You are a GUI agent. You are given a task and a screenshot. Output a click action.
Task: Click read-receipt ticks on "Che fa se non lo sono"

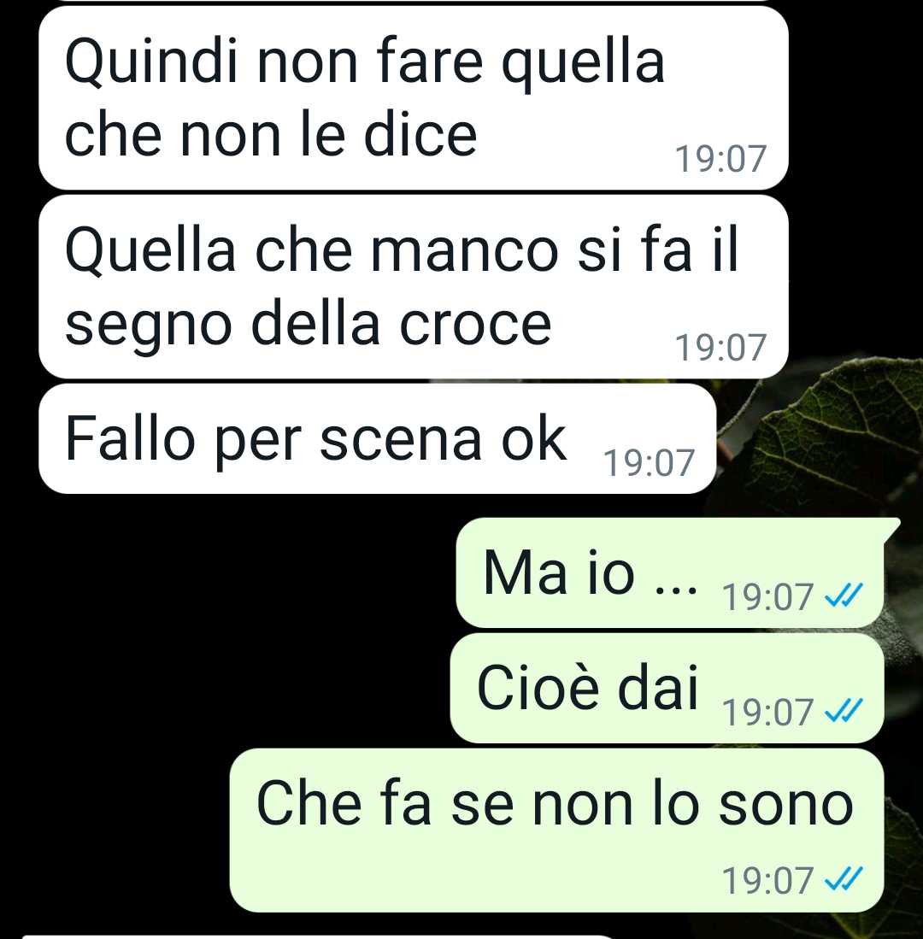[x=844, y=879]
